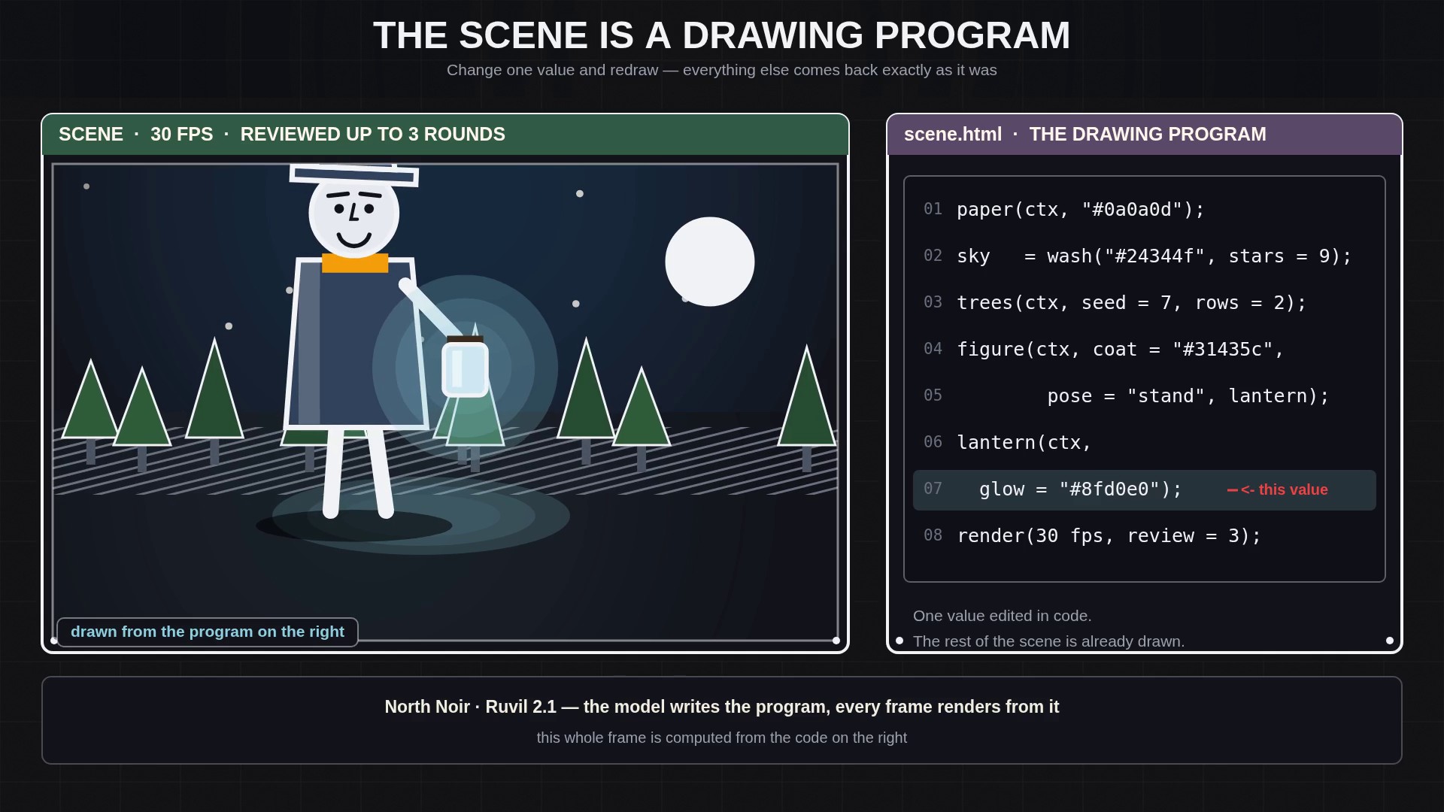The height and width of the screenshot is (812, 1444).
Task: Click the rightmost pine tree
Action: [807, 408]
